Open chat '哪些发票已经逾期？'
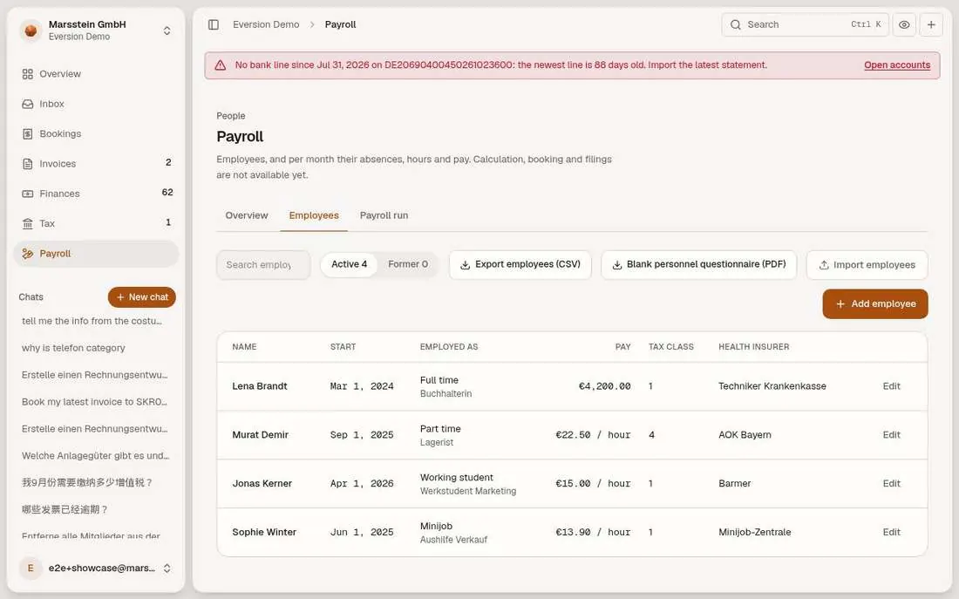 point(65,509)
